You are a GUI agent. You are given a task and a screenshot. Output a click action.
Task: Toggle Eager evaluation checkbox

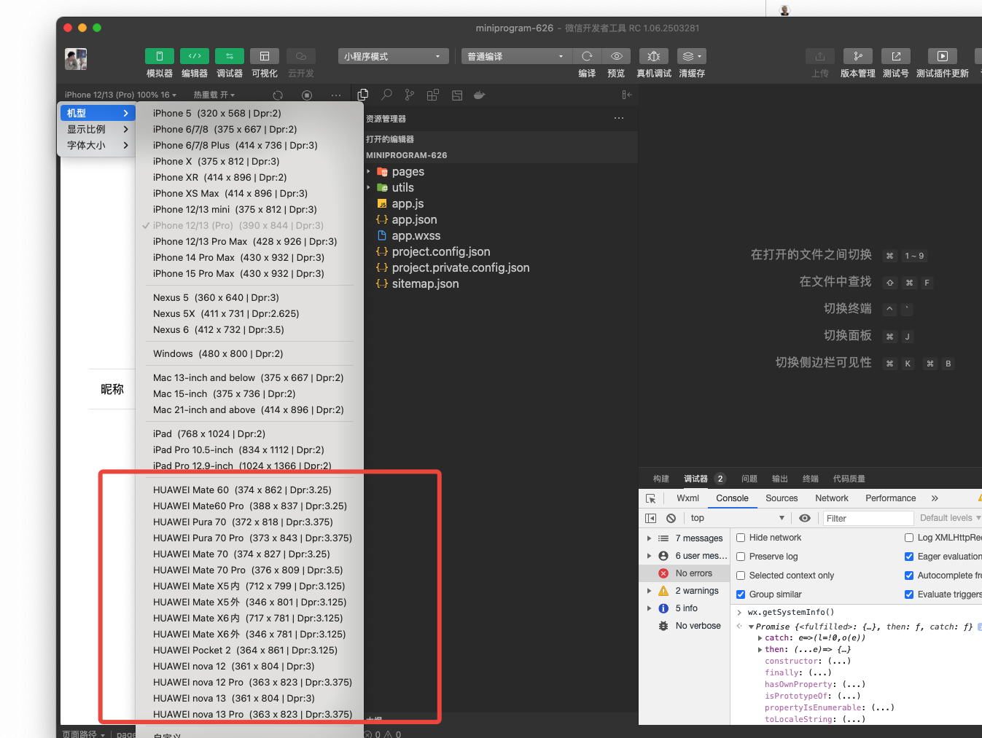[909, 557]
